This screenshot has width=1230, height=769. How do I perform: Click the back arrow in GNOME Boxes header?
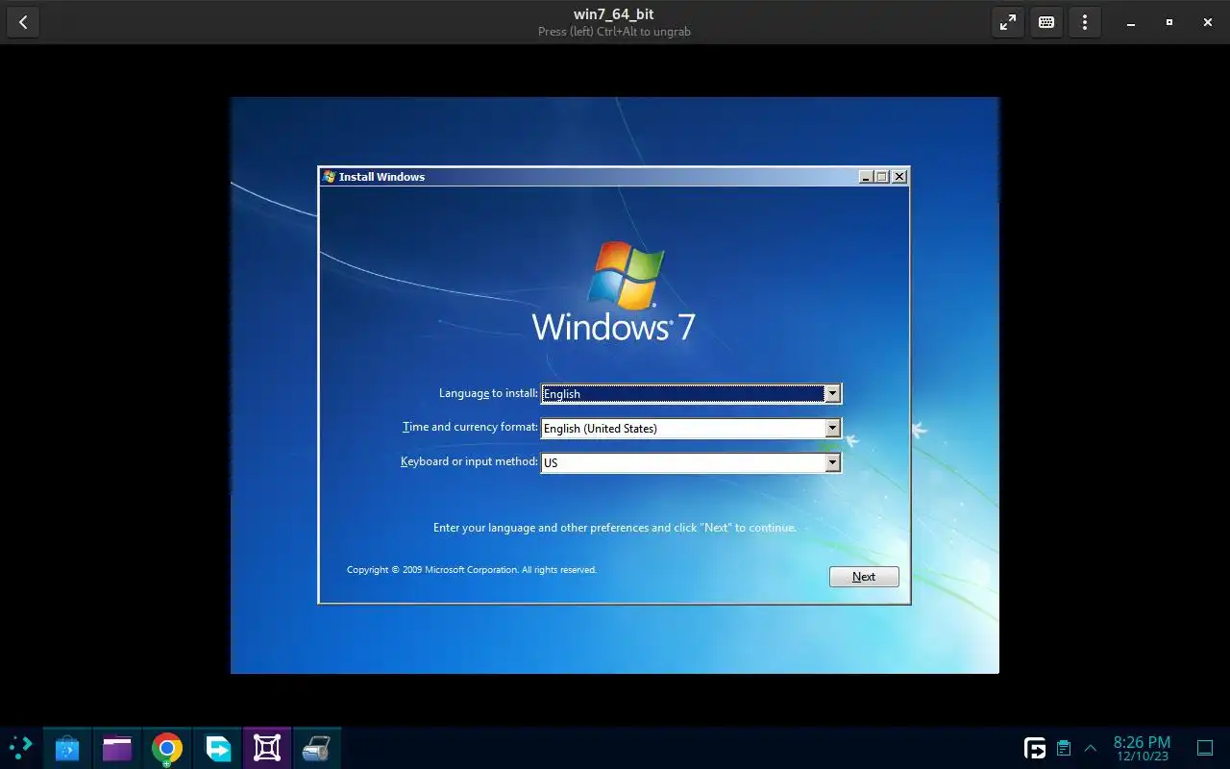tap(23, 22)
